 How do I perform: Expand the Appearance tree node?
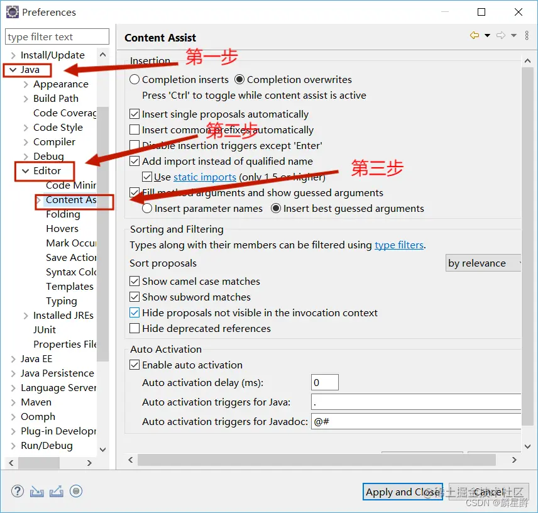pyautogui.click(x=26, y=84)
